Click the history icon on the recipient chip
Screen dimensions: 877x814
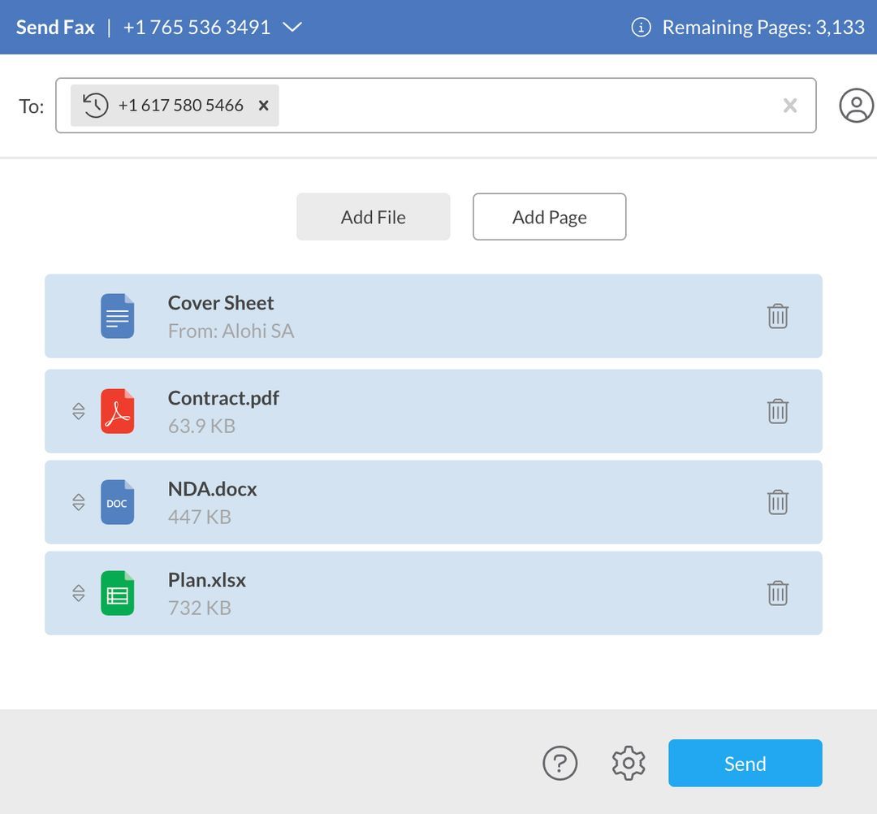click(x=94, y=104)
